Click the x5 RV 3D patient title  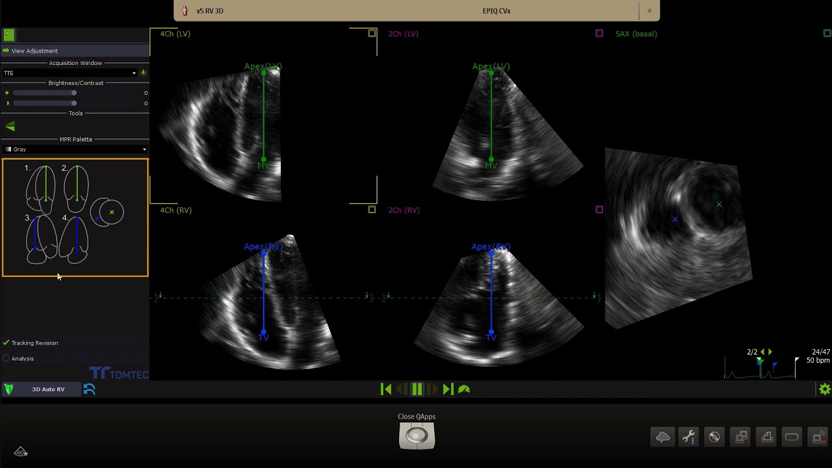pos(209,11)
